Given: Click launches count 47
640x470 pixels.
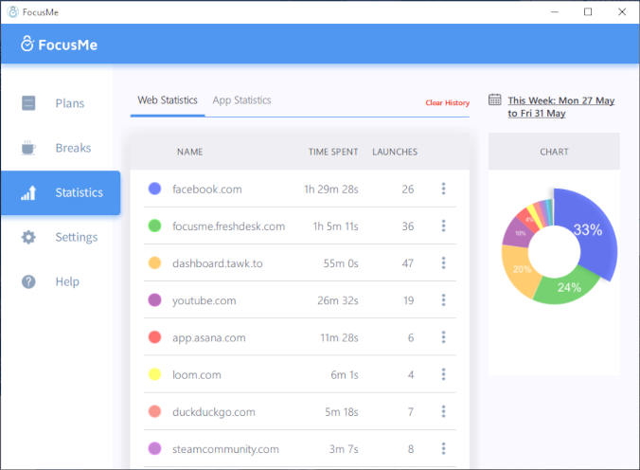Looking at the screenshot, I should coord(408,263).
